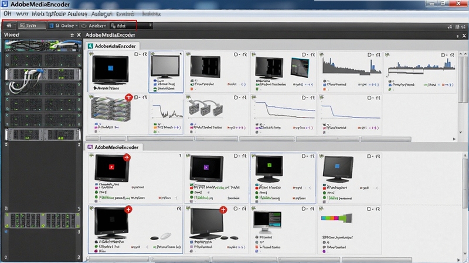This screenshot has height=263, width=469.
Task: Click the D control on the histogram card
Action: (371, 55)
